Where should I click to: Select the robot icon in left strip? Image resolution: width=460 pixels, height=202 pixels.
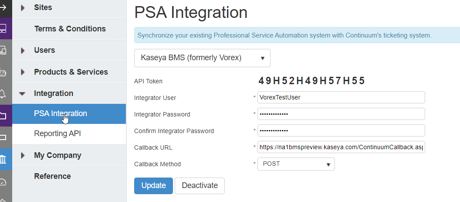(3, 72)
